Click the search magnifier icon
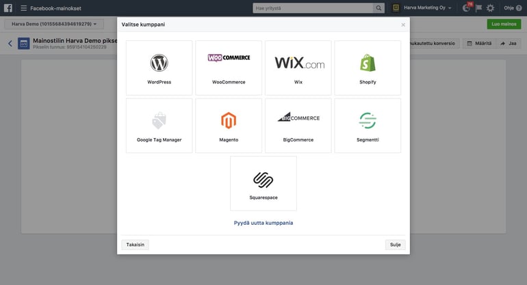Viewport: 527px width, 285px height. click(378, 8)
